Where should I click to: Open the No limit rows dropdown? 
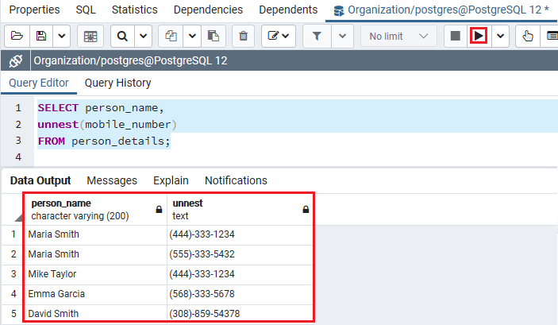click(398, 36)
